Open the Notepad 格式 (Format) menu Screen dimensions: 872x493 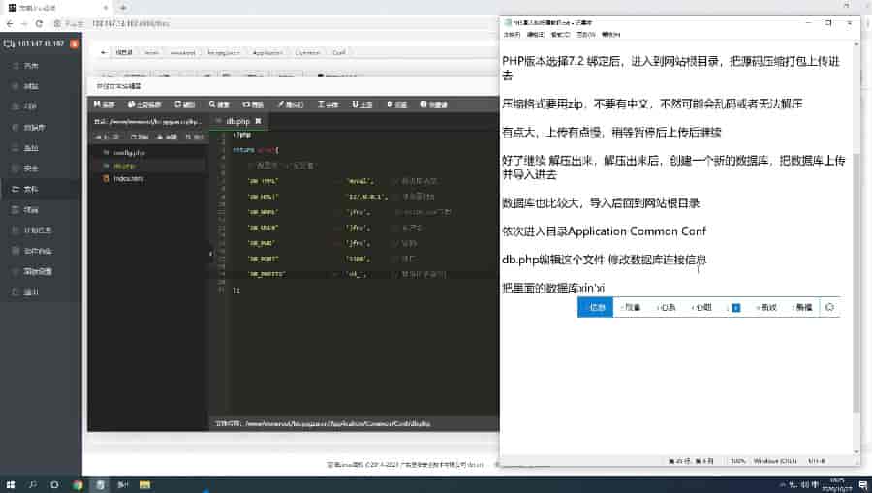560,34
